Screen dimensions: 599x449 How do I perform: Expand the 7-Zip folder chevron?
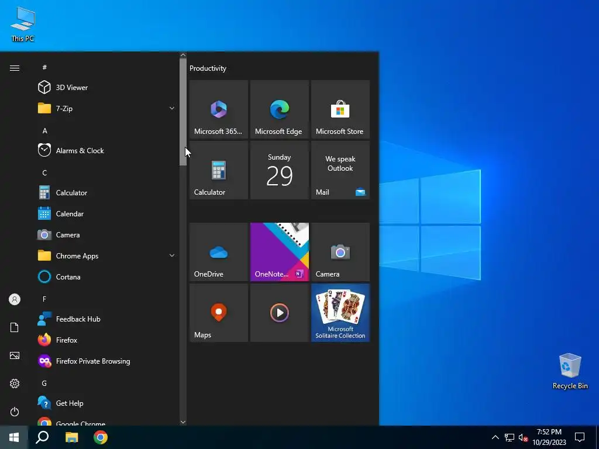(x=172, y=108)
